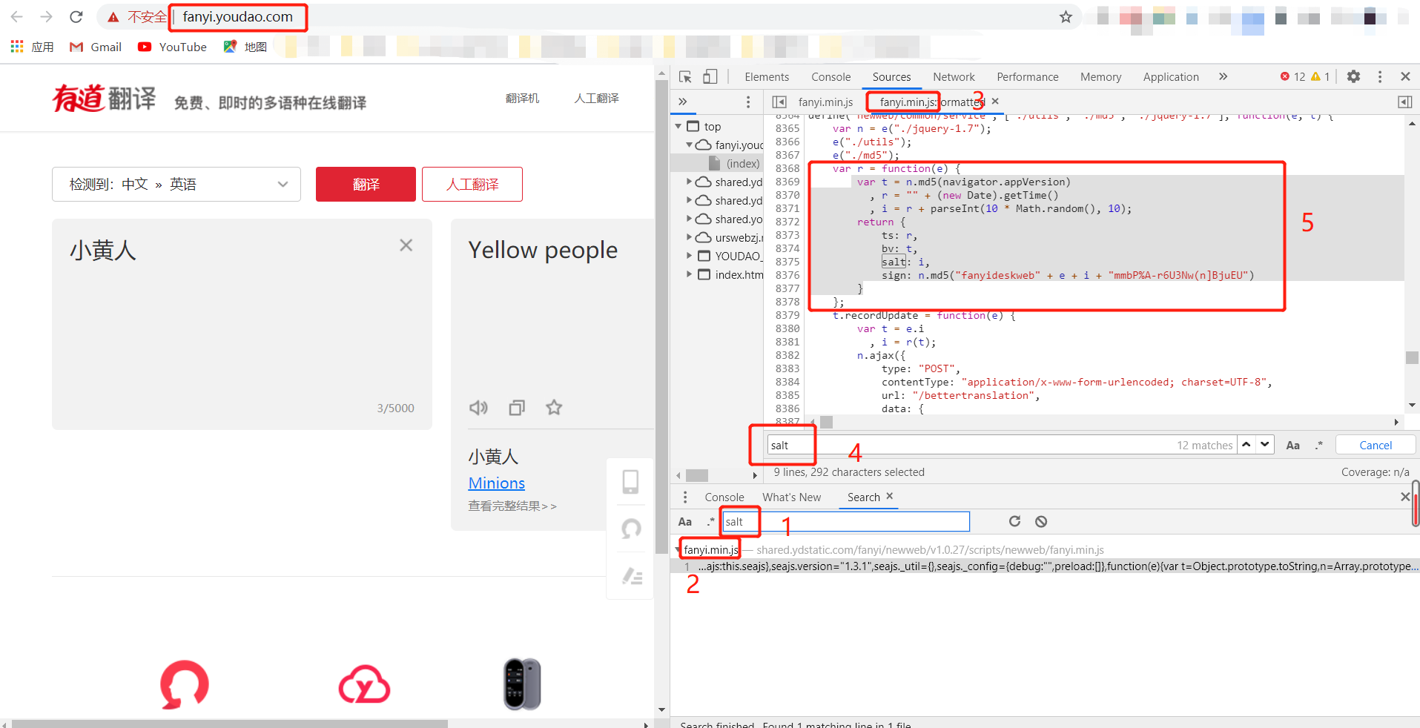Switch to the Network tab
The height and width of the screenshot is (728, 1420).
click(x=954, y=77)
